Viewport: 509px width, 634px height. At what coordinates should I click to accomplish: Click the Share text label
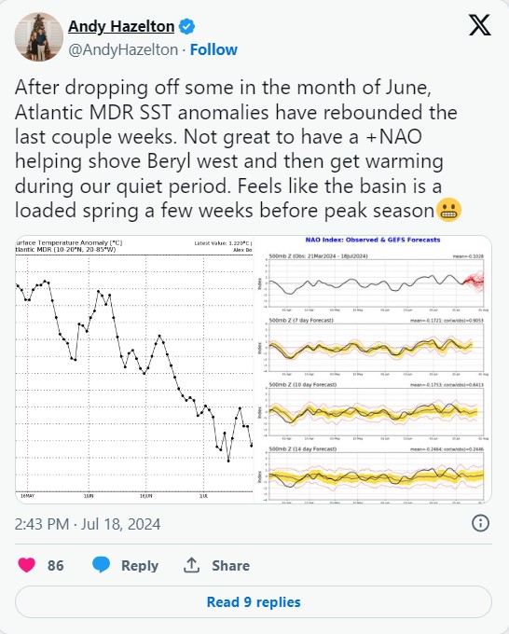point(230,565)
